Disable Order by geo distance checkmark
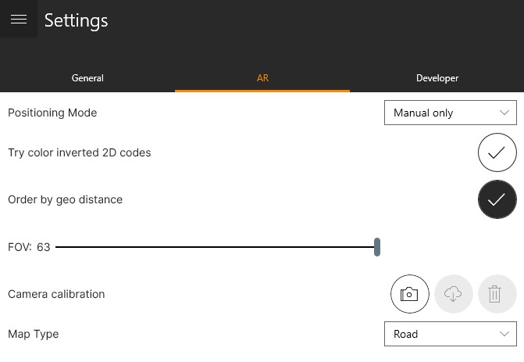Screen dimensions: 524x362 coord(497,199)
